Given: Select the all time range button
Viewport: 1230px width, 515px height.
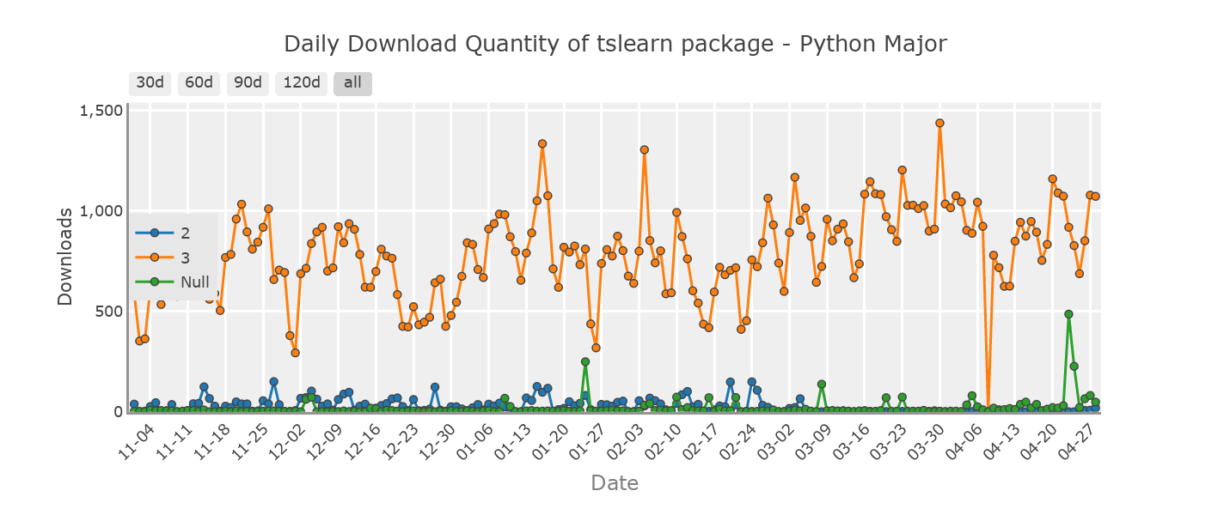Looking at the screenshot, I should point(352,83).
